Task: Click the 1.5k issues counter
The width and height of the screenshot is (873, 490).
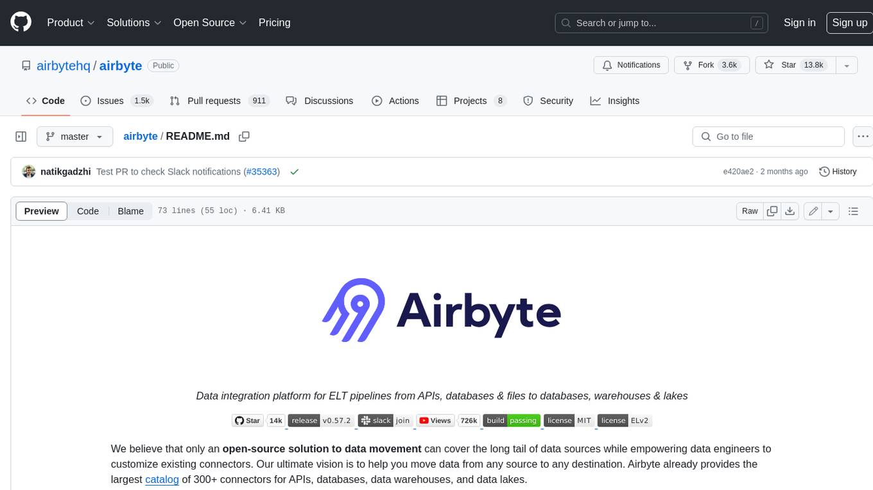Action: tap(141, 101)
